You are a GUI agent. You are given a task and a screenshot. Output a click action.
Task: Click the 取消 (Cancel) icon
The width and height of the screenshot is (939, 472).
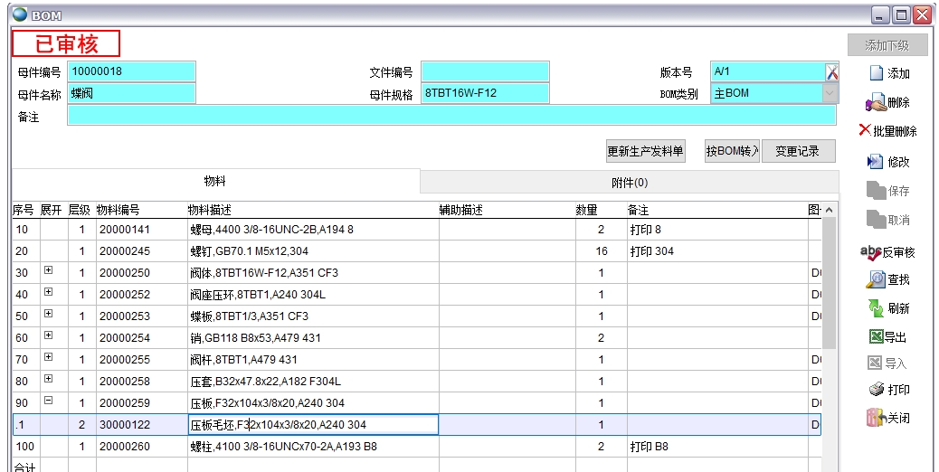coord(876,219)
